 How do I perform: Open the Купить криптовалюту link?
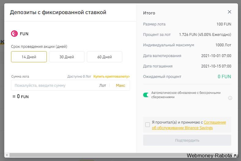(112, 76)
